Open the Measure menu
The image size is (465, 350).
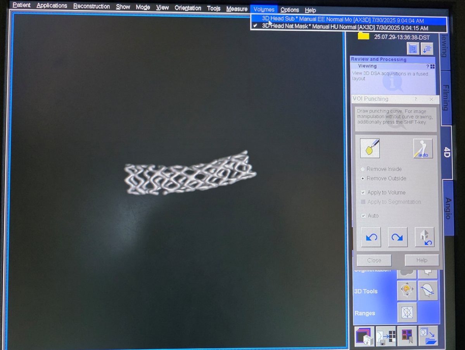click(x=237, y=9)
